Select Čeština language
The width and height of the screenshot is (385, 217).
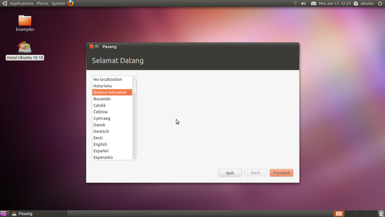pos(112,112)
